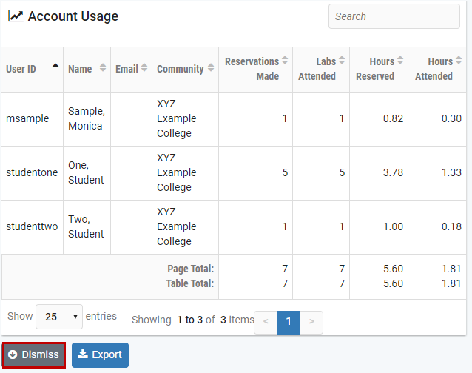
Task: Click the Name column sort icon
Action: (103, 69)
